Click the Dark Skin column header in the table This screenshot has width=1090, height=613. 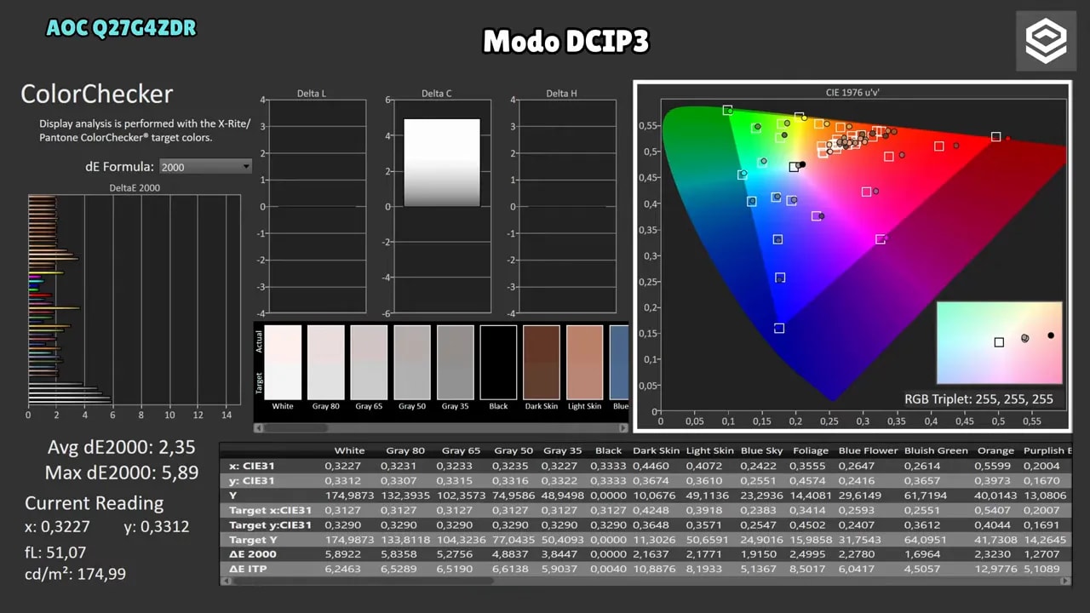(657, 450)
